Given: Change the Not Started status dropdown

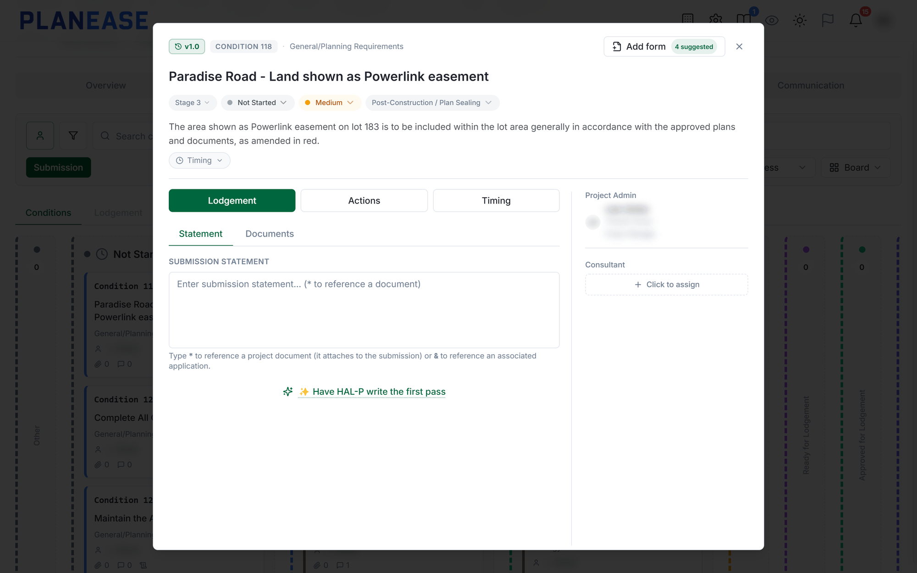Looking at the screenshot, I should click(x=257, y=103).
